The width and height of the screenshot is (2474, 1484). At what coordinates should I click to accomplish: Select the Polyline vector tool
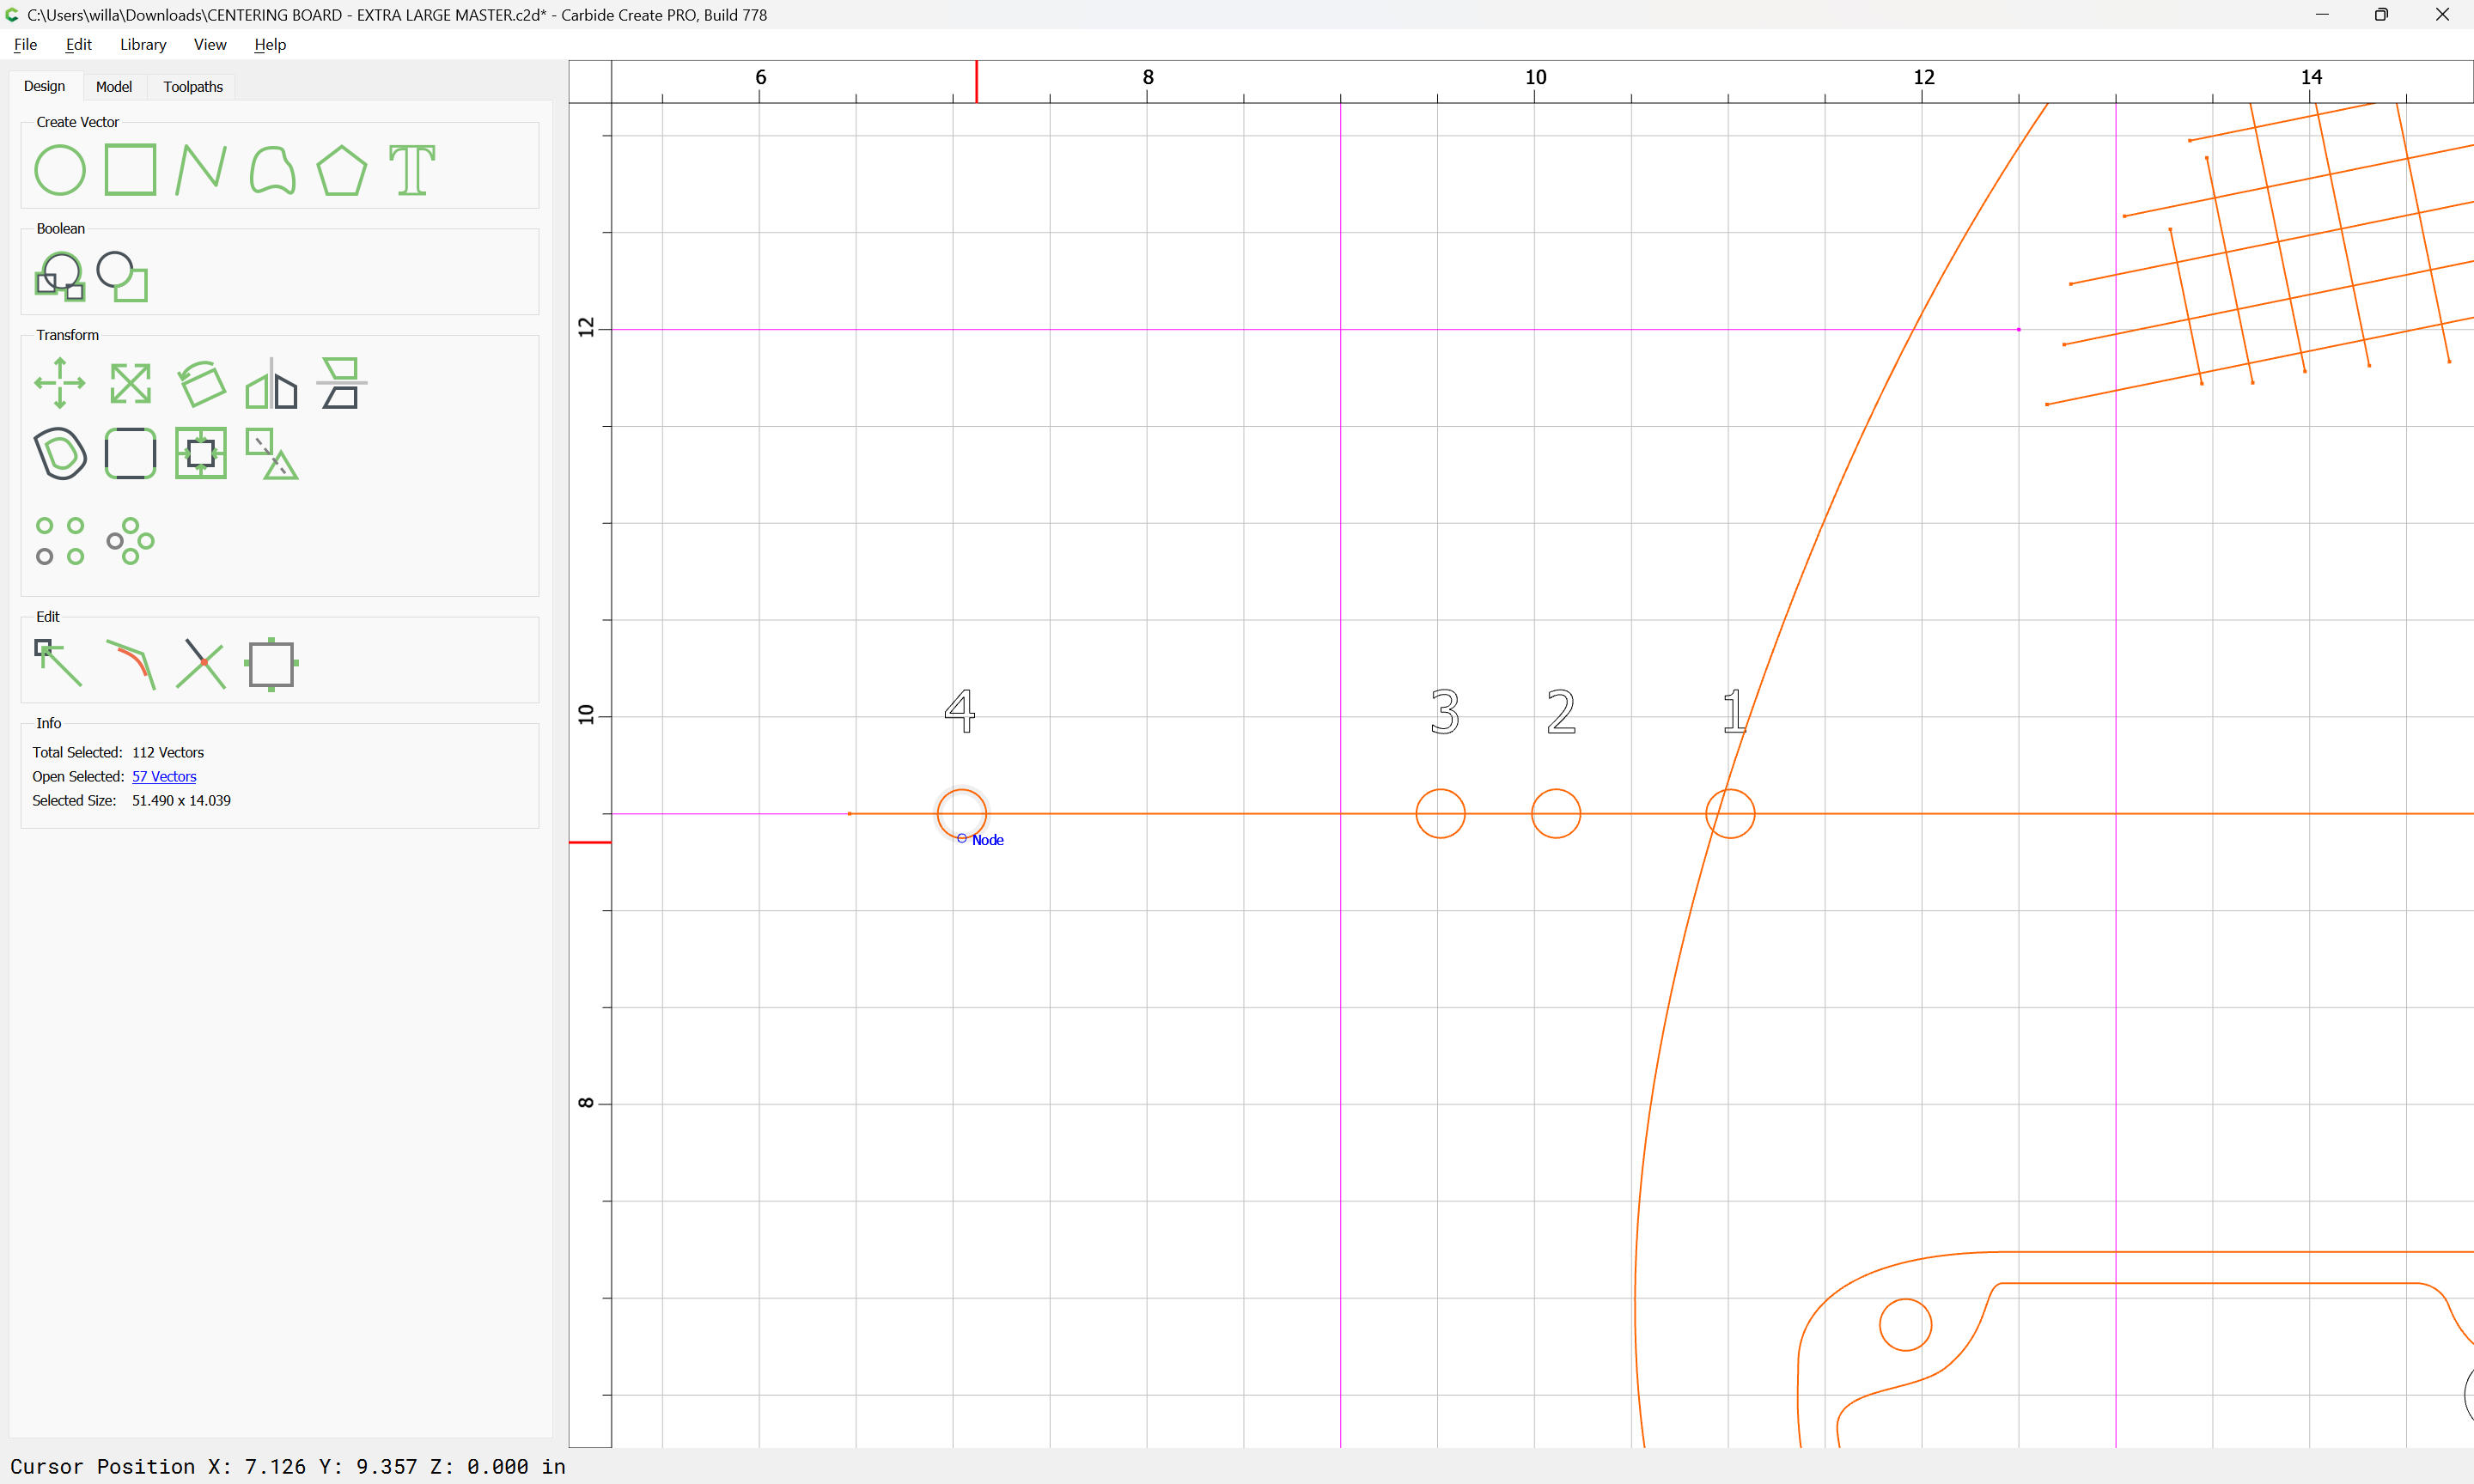(x=201, y=169)
